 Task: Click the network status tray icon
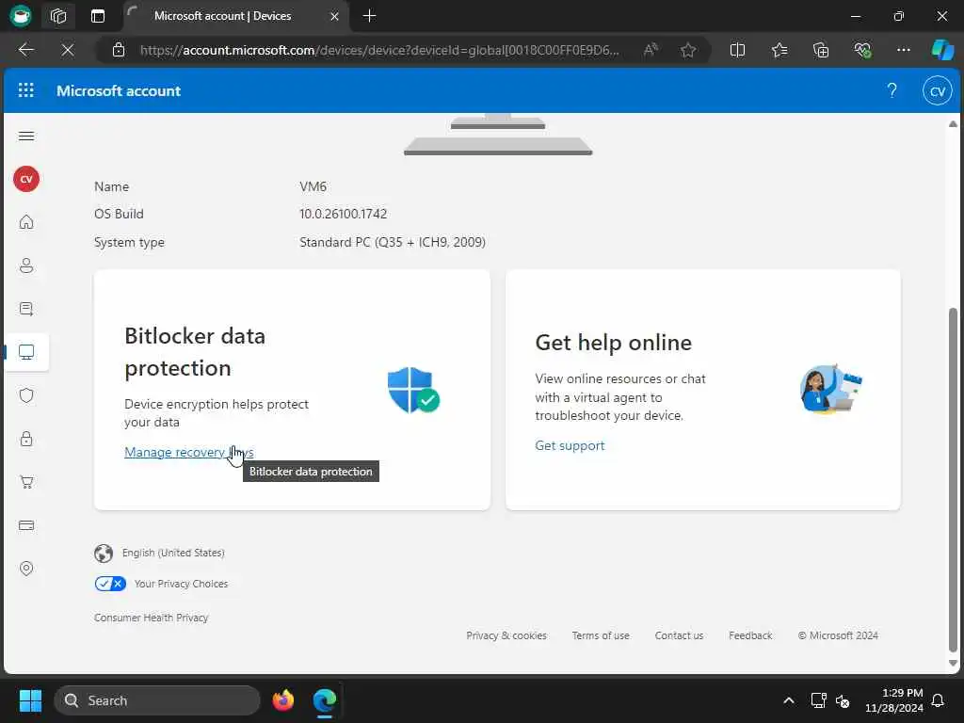point(818,700)
